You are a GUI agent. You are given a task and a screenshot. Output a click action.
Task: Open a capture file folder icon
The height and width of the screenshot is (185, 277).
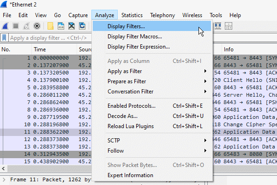50,26
